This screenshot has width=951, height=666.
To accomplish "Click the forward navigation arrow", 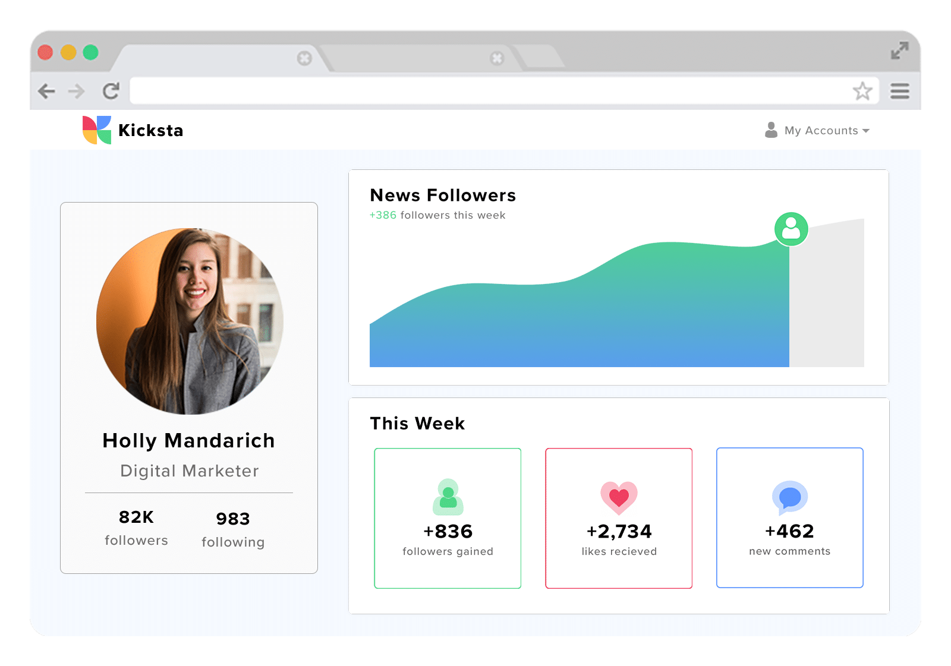I will [x=77, y=91].
